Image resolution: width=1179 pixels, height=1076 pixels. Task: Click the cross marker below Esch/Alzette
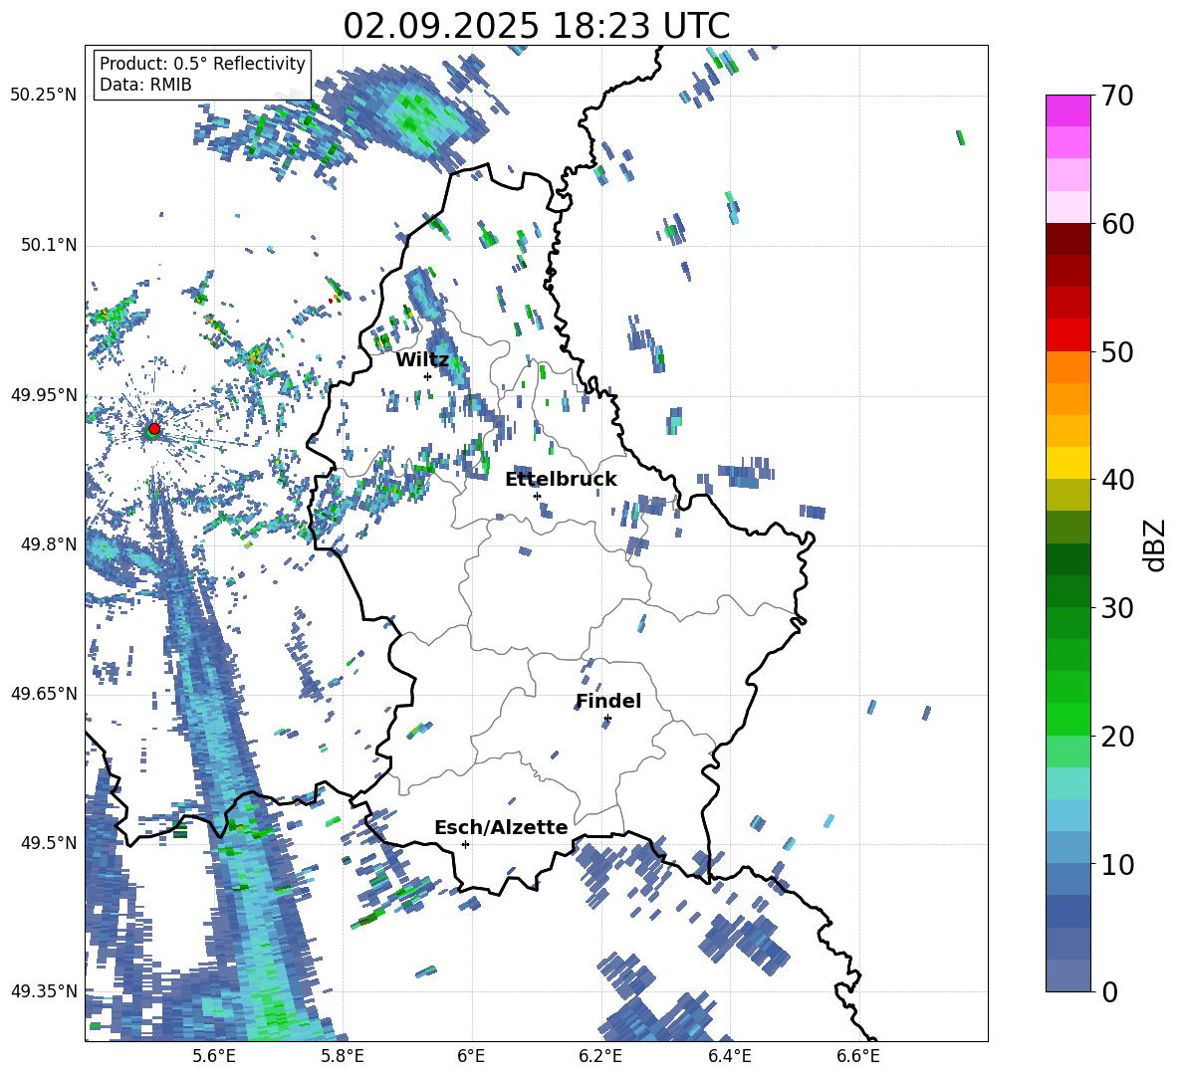[x=465, y=844]
